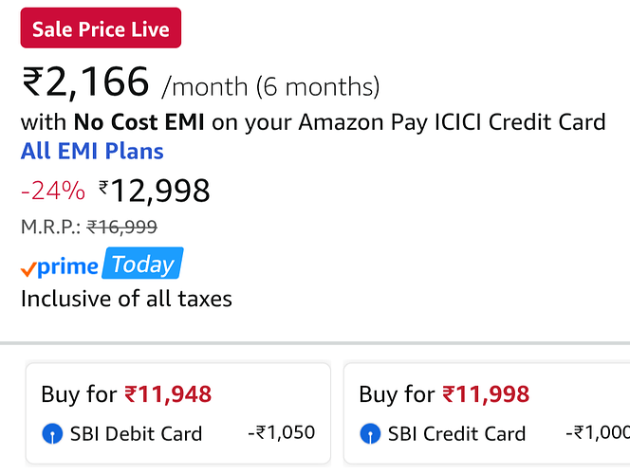630x474 pixels.
Task: Click the Amazon Pay ICICI Credit Card text
Action: 452,122
